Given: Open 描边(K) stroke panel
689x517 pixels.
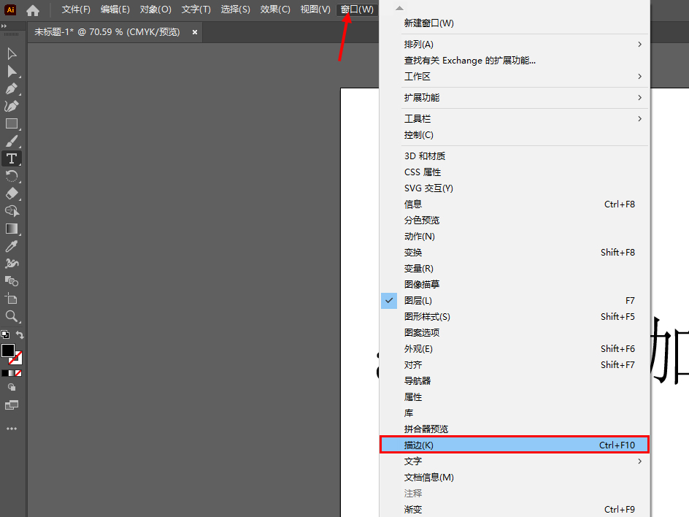Looking at the screenshot, I should [x=514, y=445].
